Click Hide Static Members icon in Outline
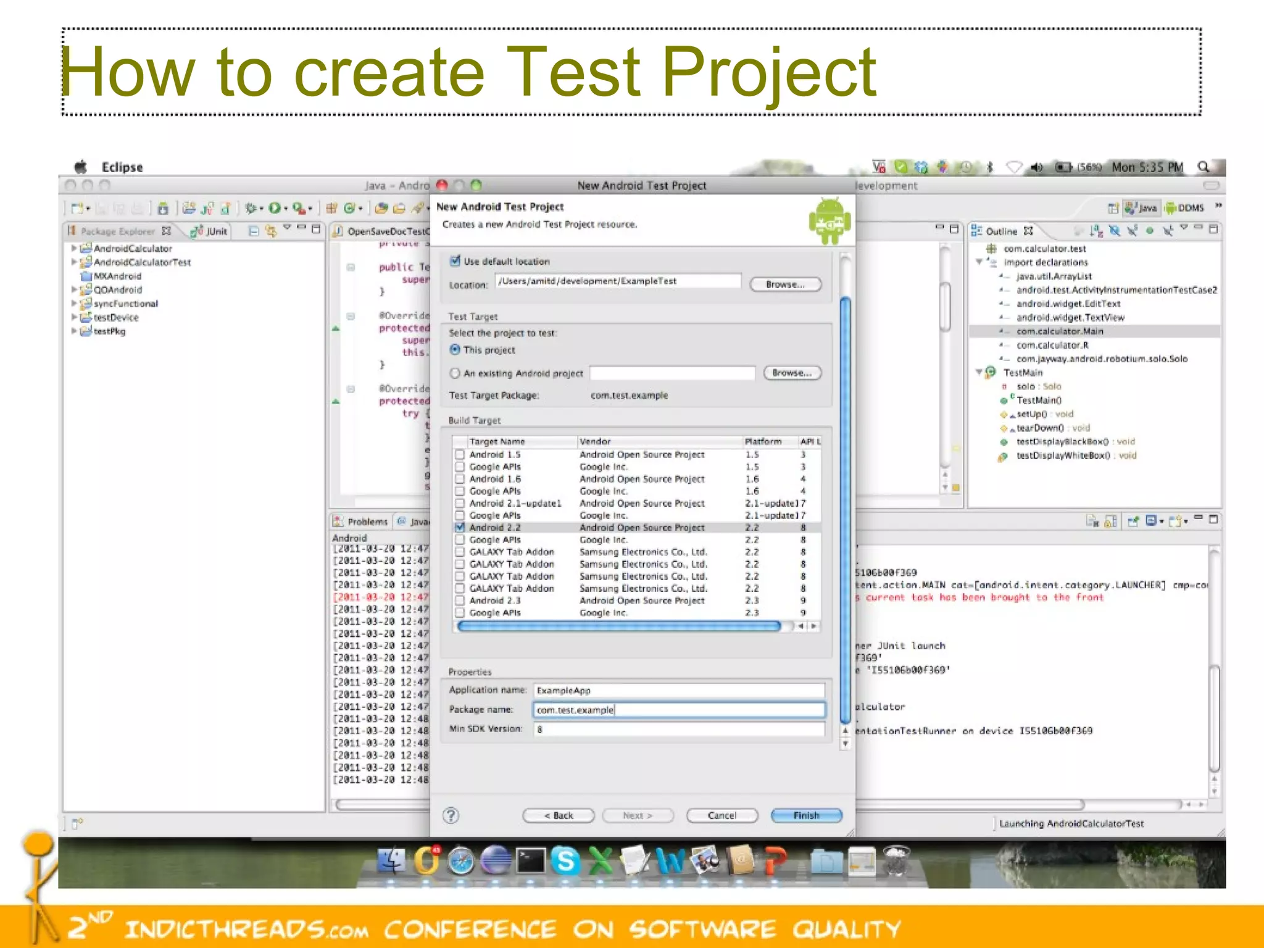The width and height of the screenshot is (1264, 948). 1132,231
